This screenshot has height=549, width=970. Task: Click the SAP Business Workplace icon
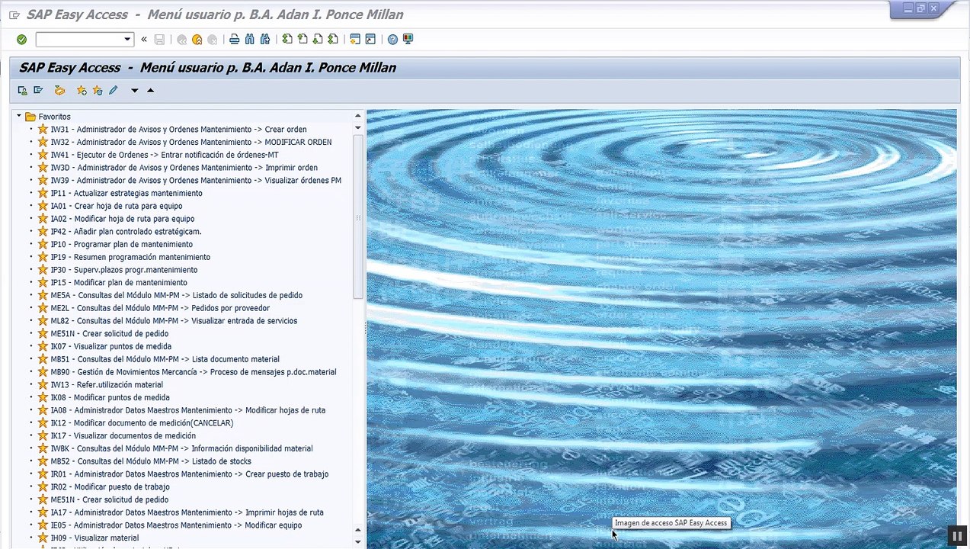click(x=59, y=91)
